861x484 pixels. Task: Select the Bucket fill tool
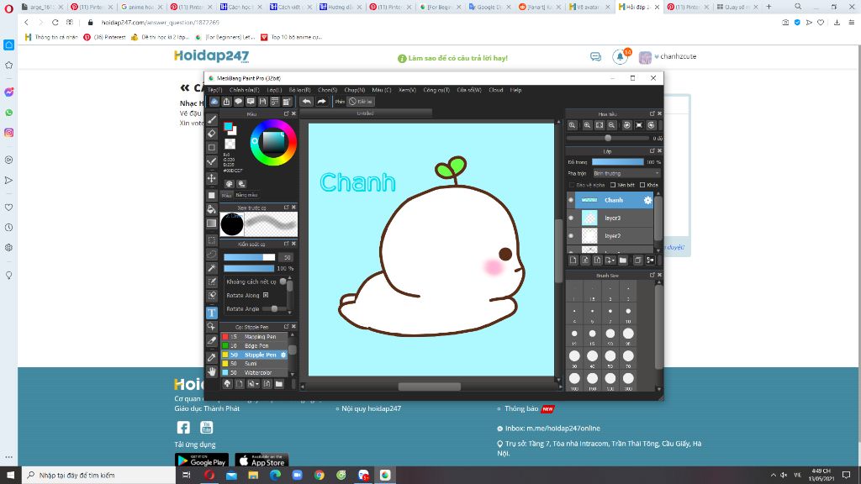pos(212,209)
